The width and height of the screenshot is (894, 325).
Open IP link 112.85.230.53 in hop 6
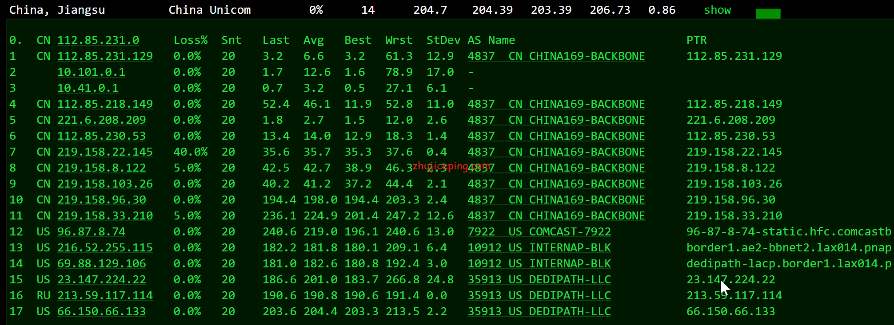coord(102,136)
